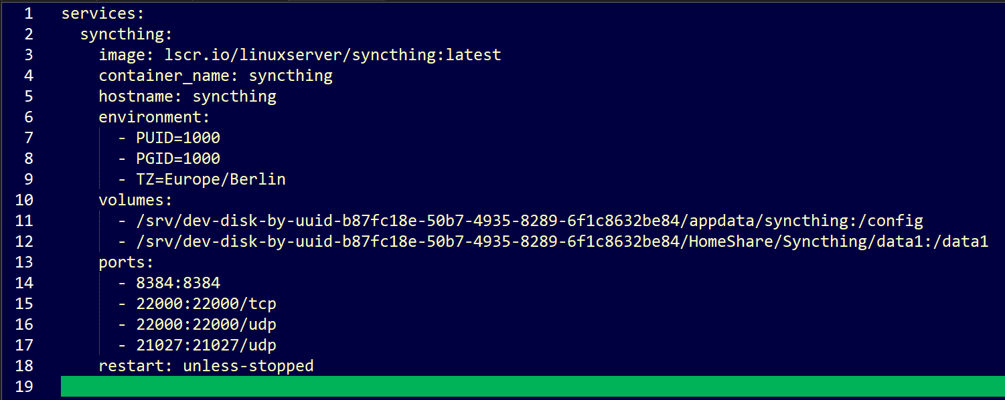Place cursor on the green highlighted empty line
The image size is (1005, 400).
pyautogui.click(x=529, y=387)
